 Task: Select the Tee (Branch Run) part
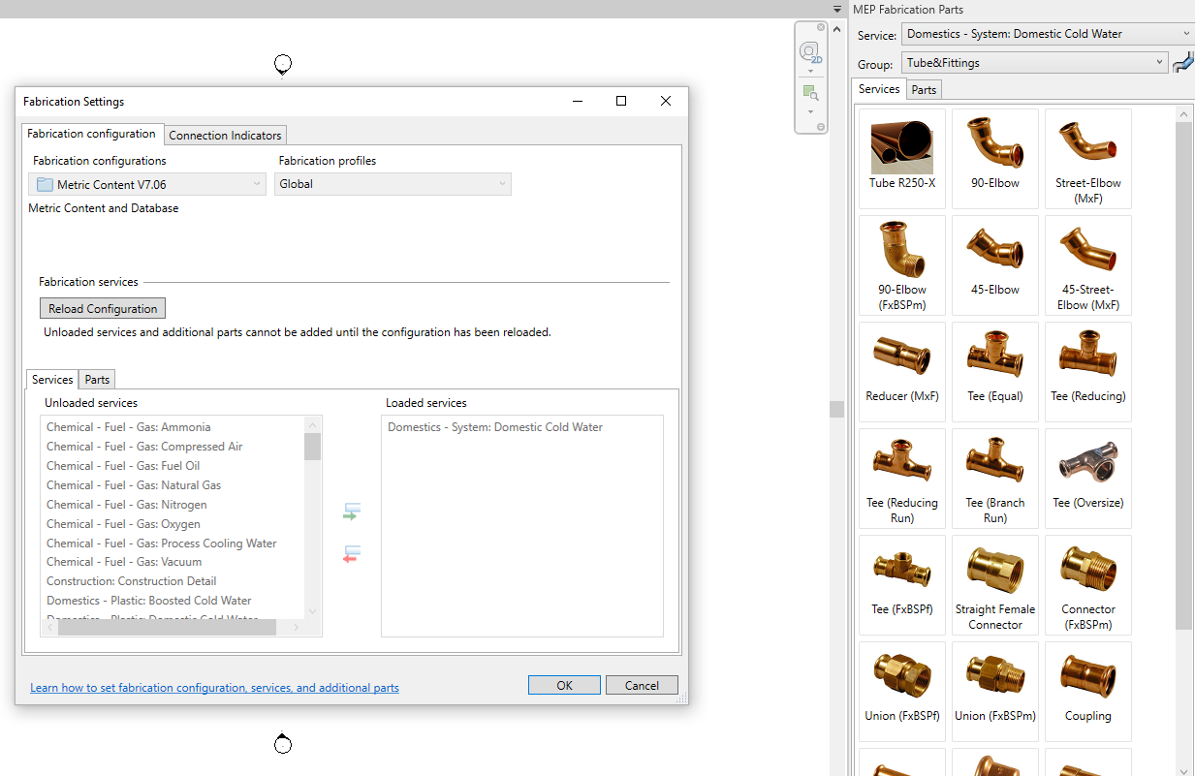[x=995, y=478]
